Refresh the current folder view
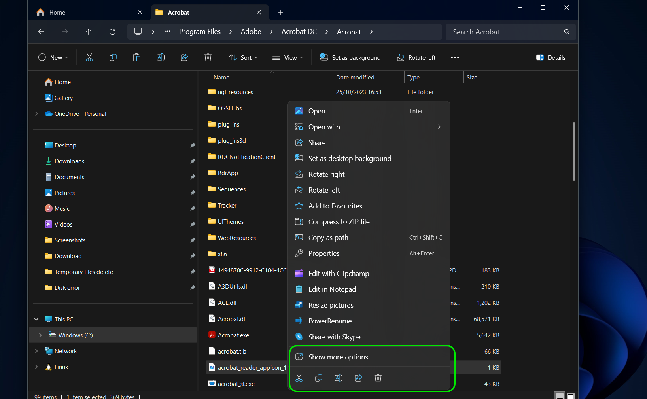 112,32
